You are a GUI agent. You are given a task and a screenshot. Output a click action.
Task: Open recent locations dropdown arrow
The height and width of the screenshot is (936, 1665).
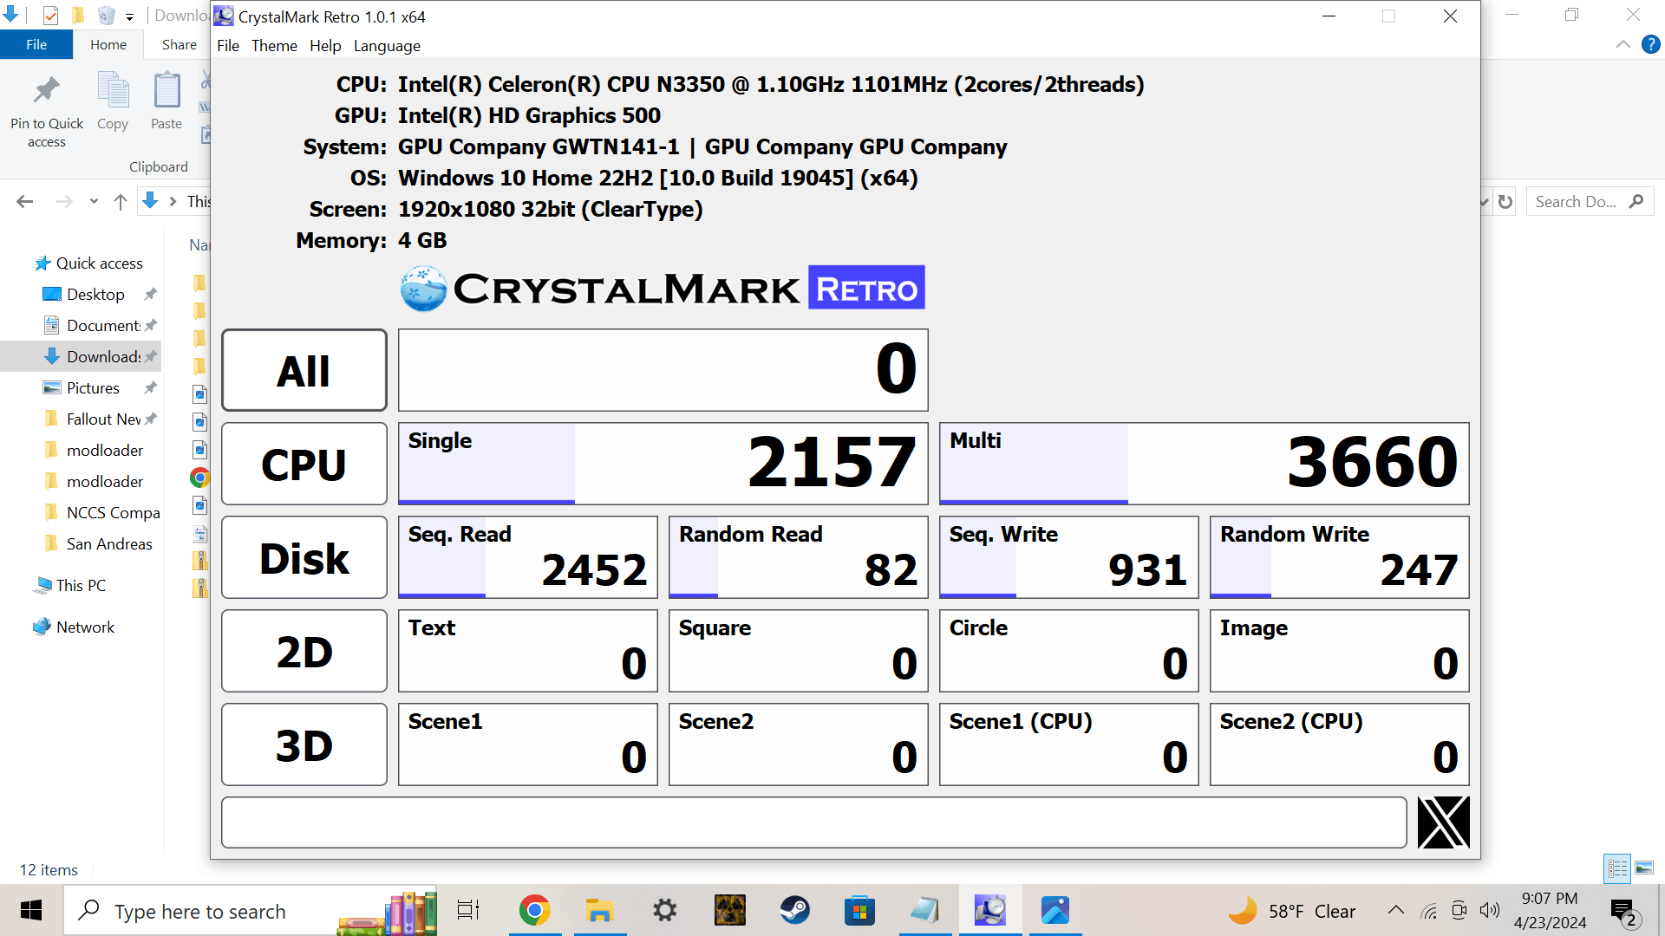(94, 202)
